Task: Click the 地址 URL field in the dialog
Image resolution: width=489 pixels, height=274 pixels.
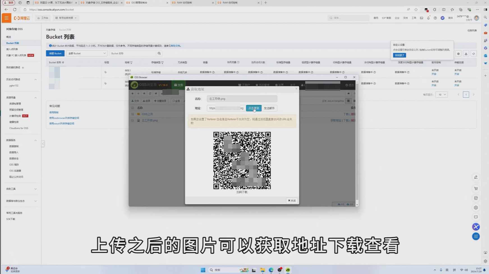Action: pyautogui.click(x=226, y=108)
